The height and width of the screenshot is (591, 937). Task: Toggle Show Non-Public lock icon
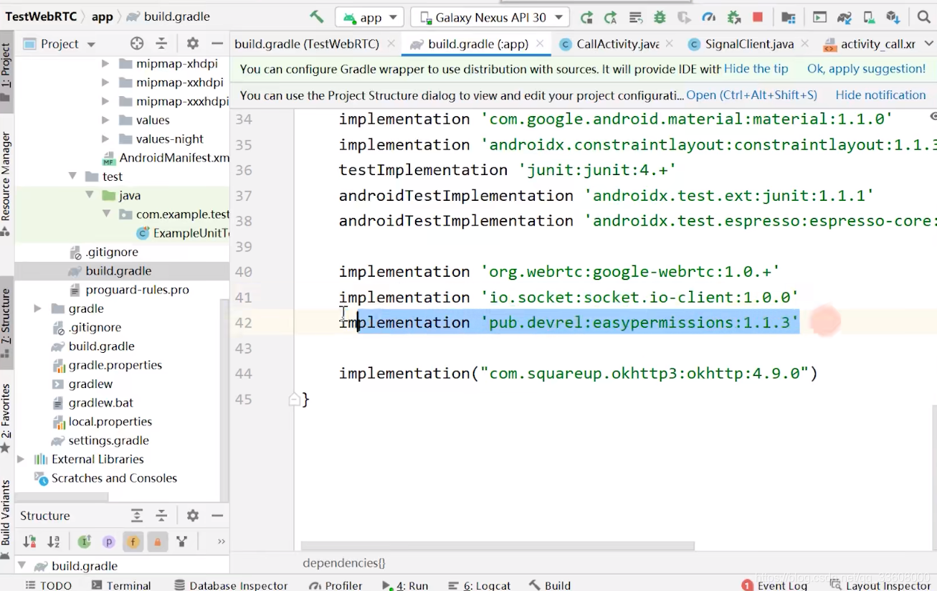(x=158, y=542)
